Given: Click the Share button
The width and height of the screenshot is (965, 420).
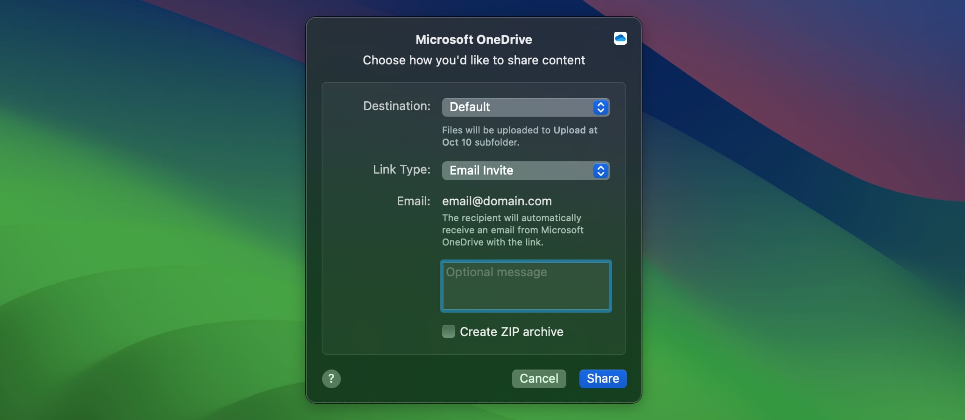Looking at the screenshot, I should pos(602,379).
